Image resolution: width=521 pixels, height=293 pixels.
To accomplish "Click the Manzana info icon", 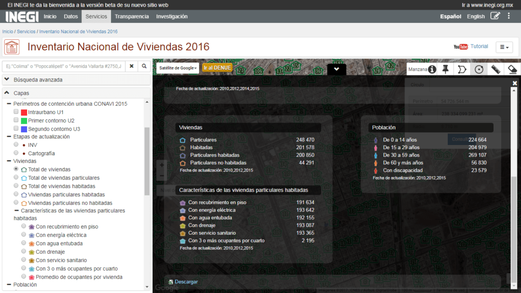I will point(432,69).
